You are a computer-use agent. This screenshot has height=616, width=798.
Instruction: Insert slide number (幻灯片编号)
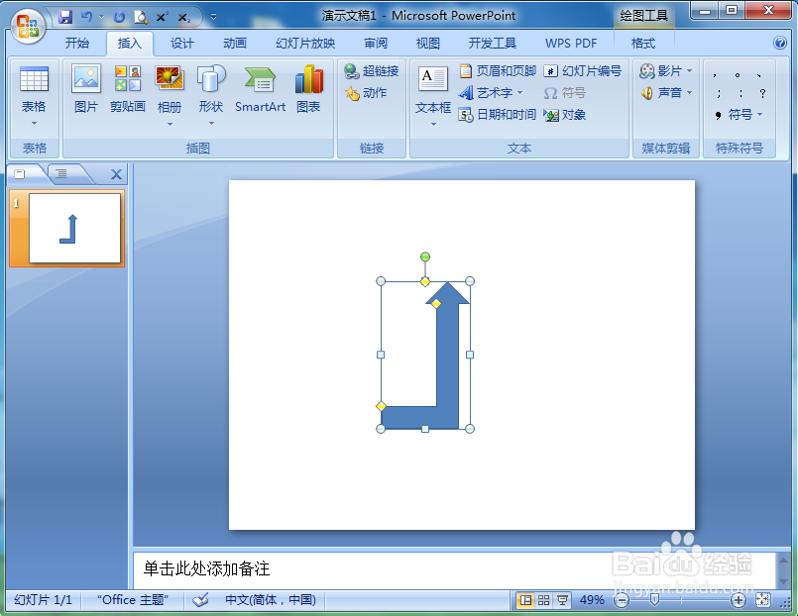[x=582, y=71]
